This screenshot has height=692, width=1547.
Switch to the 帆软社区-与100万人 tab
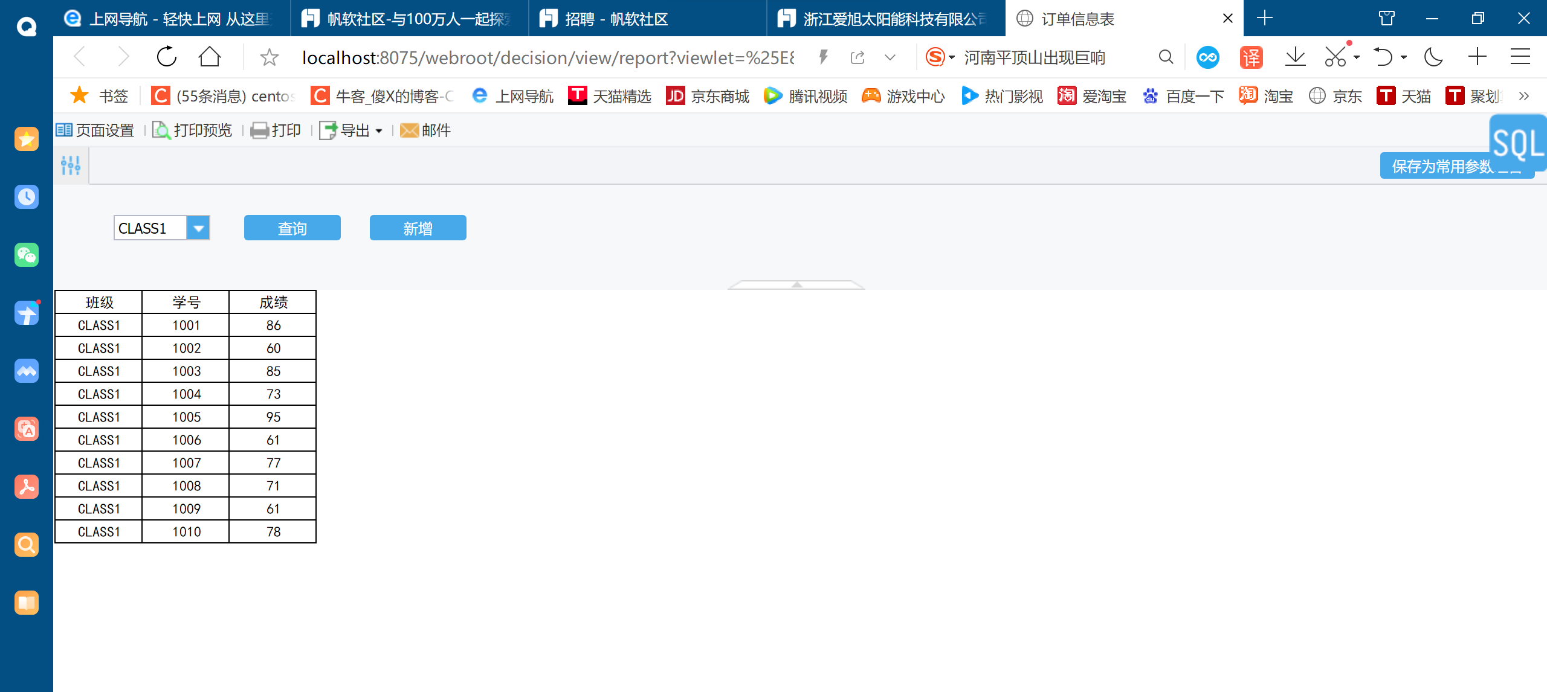[x=410, y=19]
